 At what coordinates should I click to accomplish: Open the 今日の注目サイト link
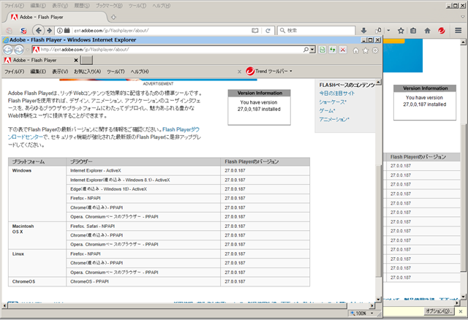tap(336, 94)
